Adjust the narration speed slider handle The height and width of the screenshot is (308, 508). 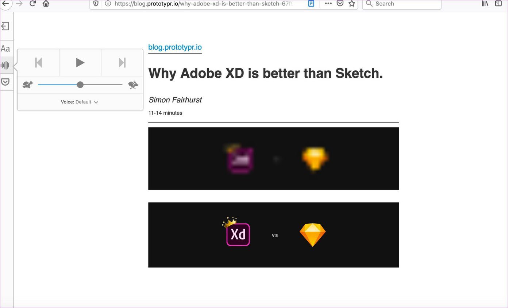coord(80,85)
